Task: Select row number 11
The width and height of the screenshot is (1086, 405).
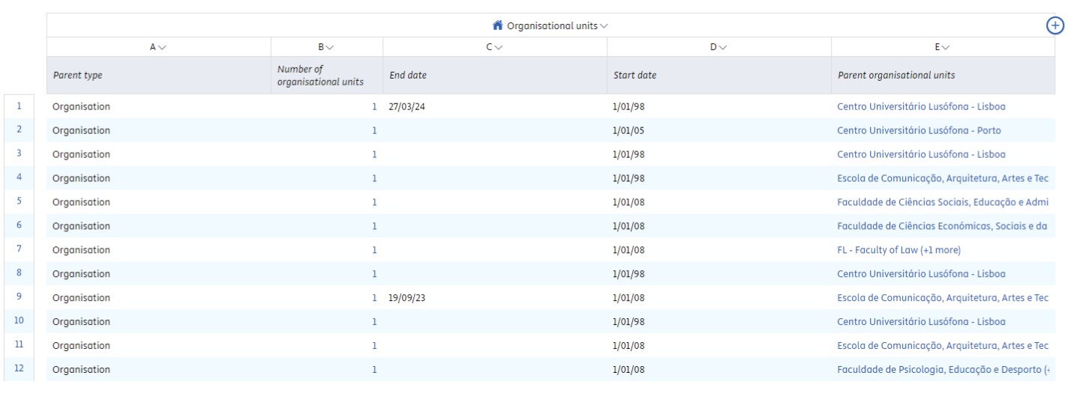Action: click(x=19, y=345)
